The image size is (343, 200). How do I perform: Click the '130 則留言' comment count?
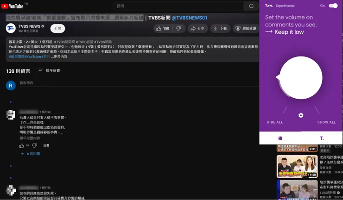(18, 71)
